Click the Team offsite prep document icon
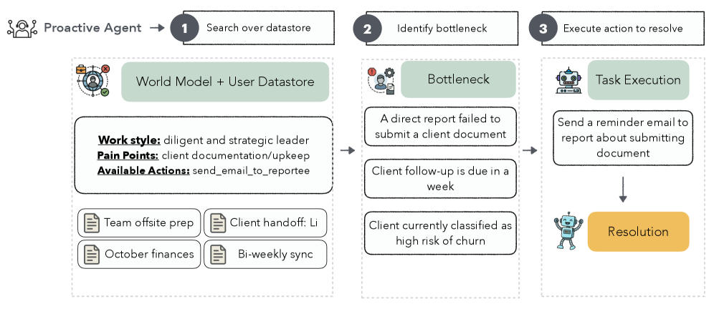 click(x=92, y=223)
